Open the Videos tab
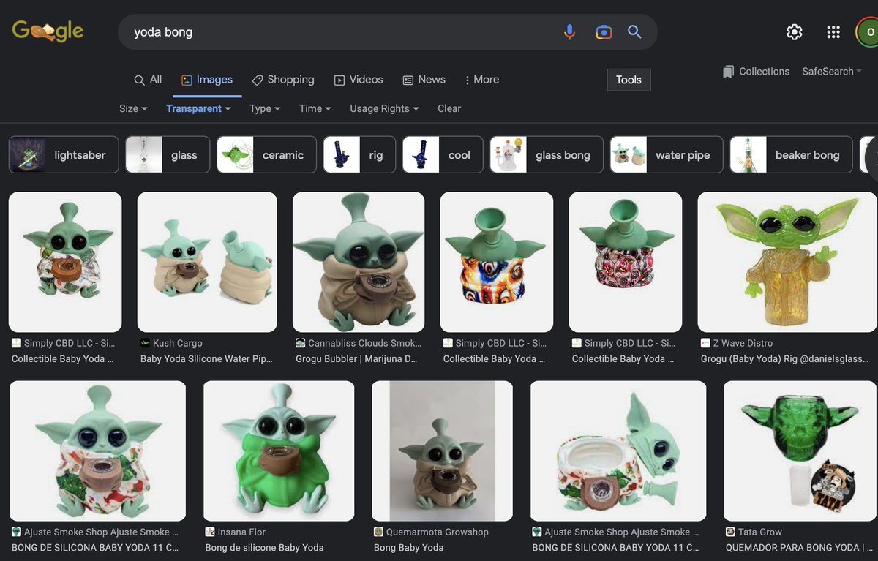Viewport: 878px width, 561px height. click(359, 80)
